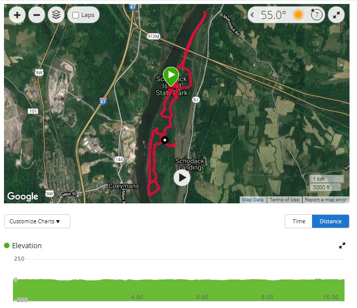This screenshot has height=308, width=357.
Task: Expand the Elevation chart
Action: click(x=342, y=245)
